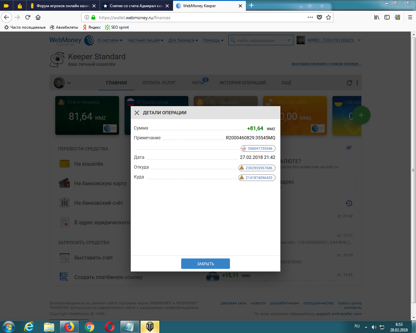This screenshot has height=333, width=416.
Task: Expand О системе menu
Action: tap(110, 40)
